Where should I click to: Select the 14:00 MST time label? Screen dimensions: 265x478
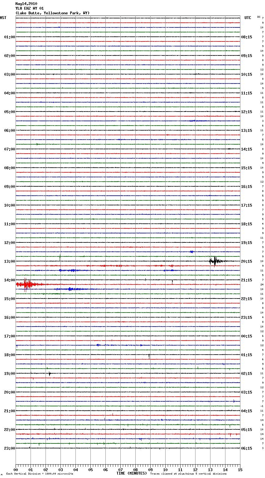pyautogui.click(x=10, y=280)
